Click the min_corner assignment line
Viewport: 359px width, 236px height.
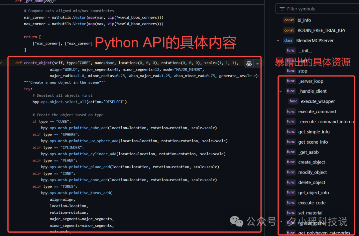pos(94,17)
